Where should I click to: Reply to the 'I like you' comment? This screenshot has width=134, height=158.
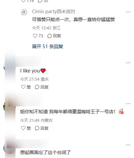click(x=42, y=87)
